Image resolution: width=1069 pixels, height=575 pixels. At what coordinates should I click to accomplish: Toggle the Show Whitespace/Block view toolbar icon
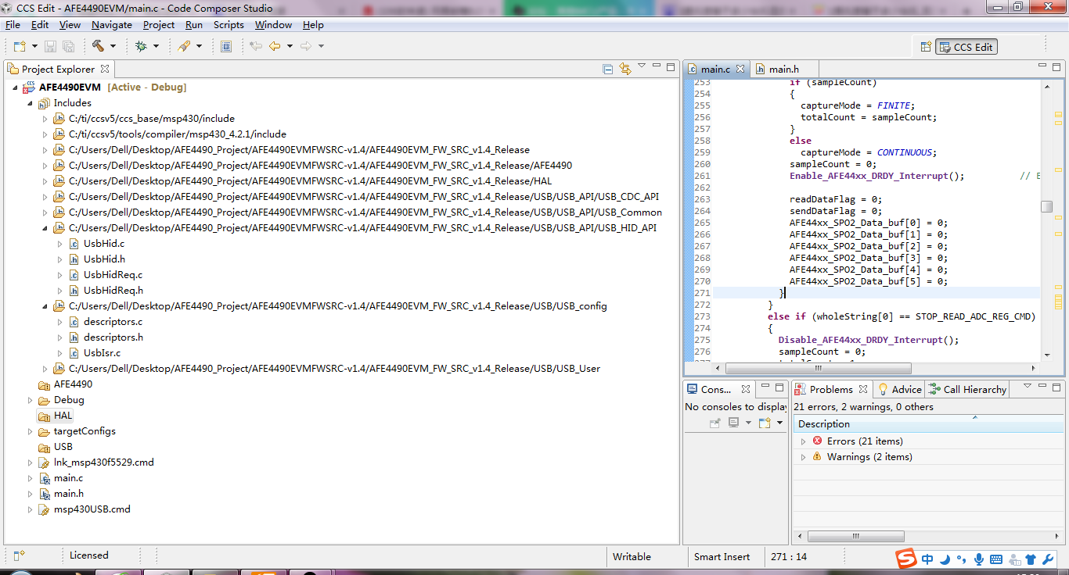pyautogui.click(x=226, y=47)
